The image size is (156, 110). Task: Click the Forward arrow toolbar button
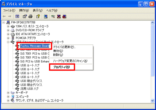pyautogui.click(x=10, y=16)
